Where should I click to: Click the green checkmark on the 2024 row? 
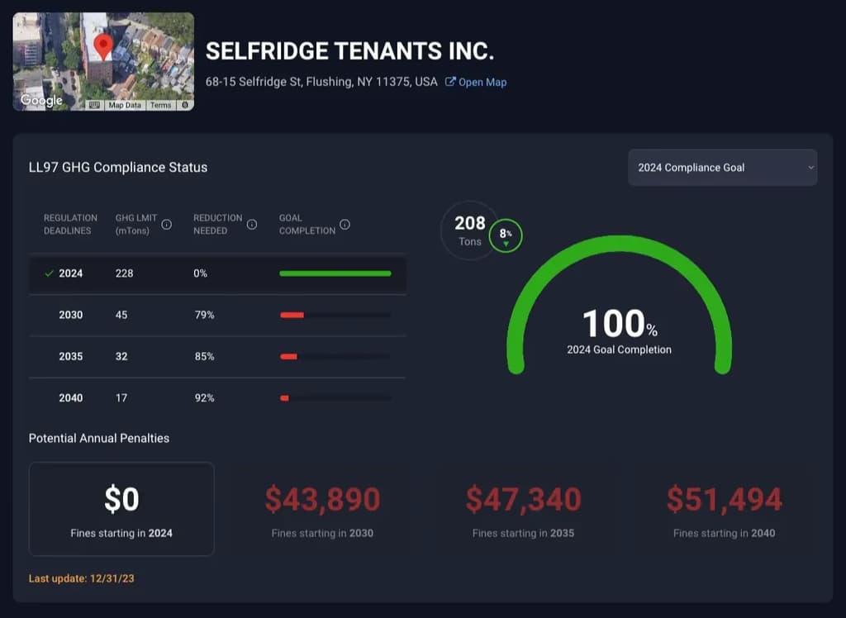pos(49,273)
